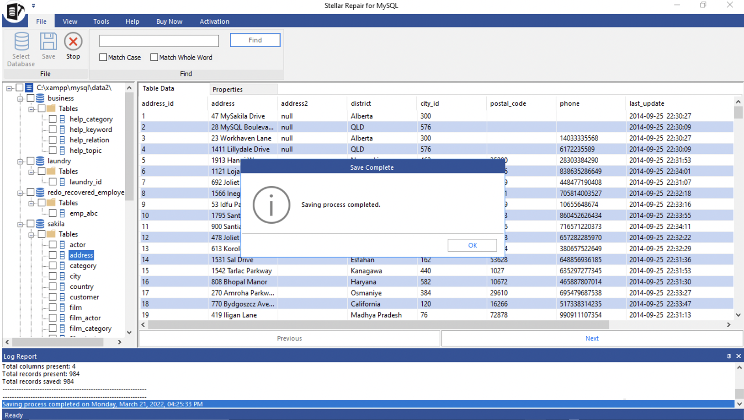This screenshot has height=420, width=744.
Task: Click the Save toolbar icon
Action: (x=48, y=46)
